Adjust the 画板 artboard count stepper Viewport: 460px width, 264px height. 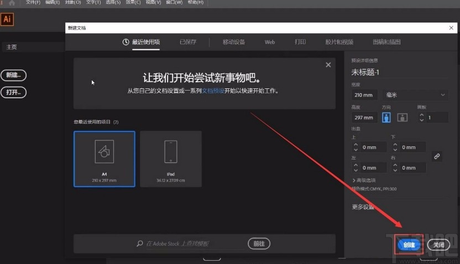tap(421, 118)
